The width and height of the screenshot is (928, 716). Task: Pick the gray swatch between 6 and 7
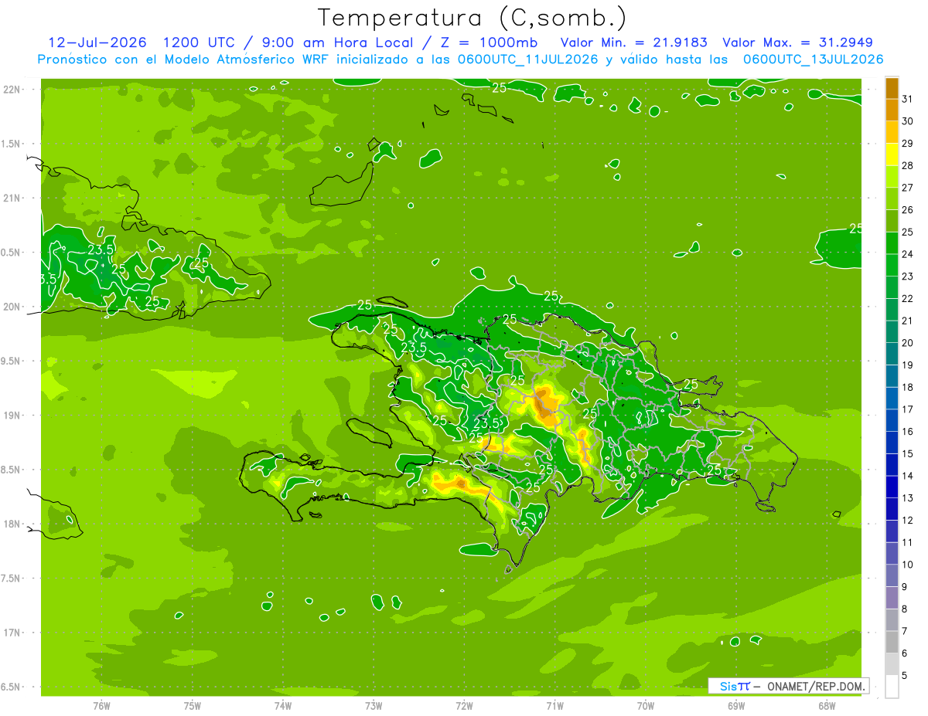[x=892, y=642]
